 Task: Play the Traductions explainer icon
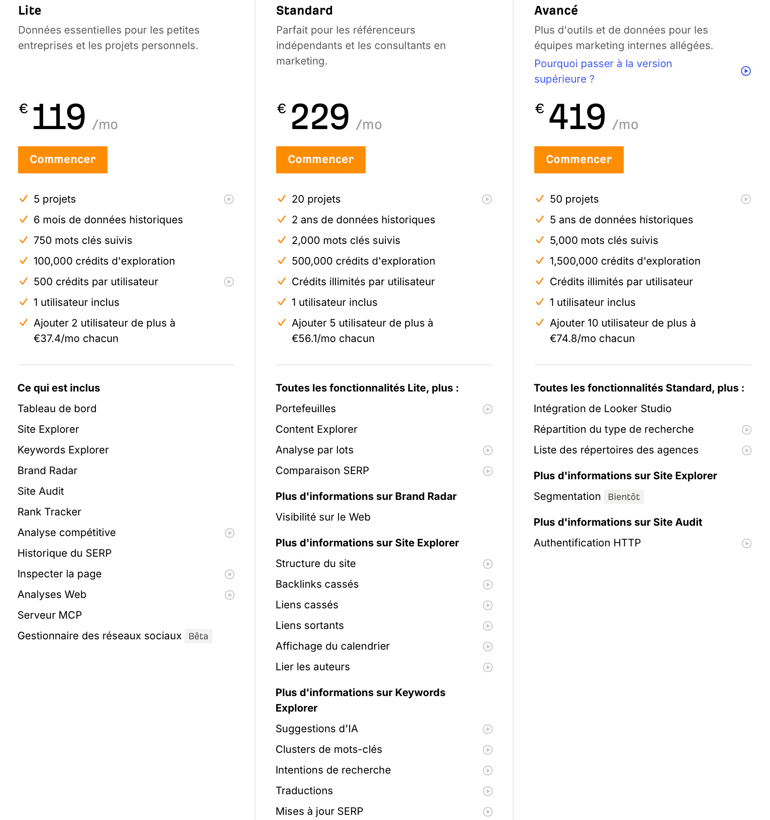[487, 791]
